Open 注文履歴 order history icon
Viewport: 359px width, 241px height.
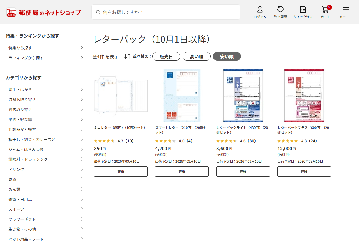pyautogui.click(x=280, y=12)
